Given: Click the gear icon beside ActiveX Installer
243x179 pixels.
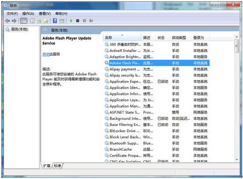Looking at the screenshot, I should [x=107, y=51].
